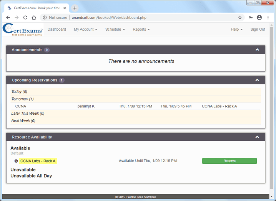276x201 pixels.
Task: Click the announcements count badge 0
Action: [x=47, y=50]
